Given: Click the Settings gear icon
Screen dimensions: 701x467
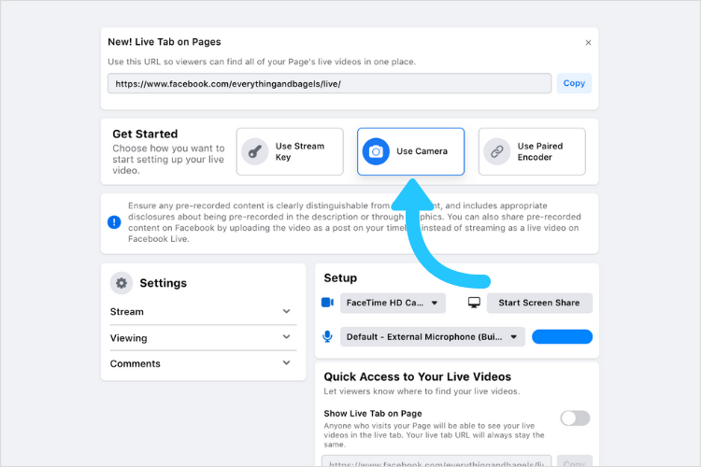Looking at the screenshot, I should (x=122, y=283).
